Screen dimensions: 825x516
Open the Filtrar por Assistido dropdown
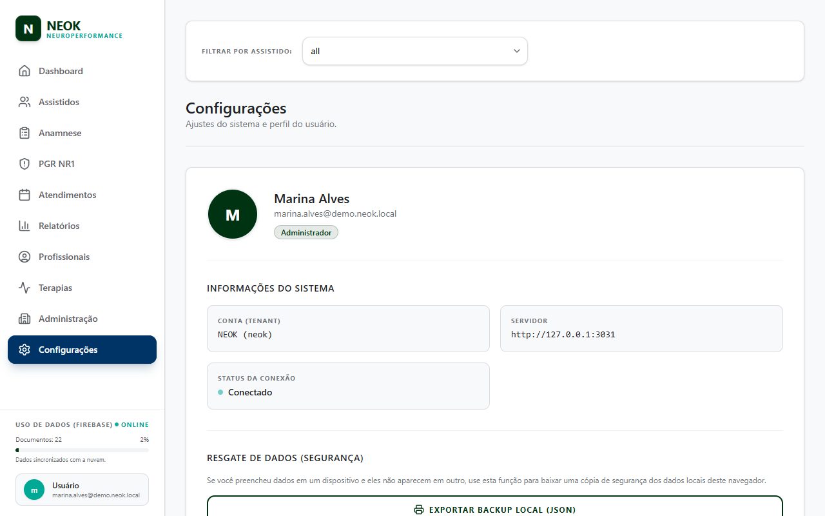(415, 51)
